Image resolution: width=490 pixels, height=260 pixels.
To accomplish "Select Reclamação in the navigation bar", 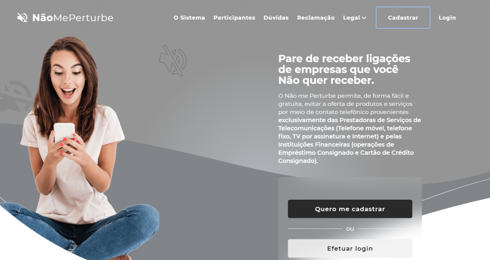I will tap(316, 18).
